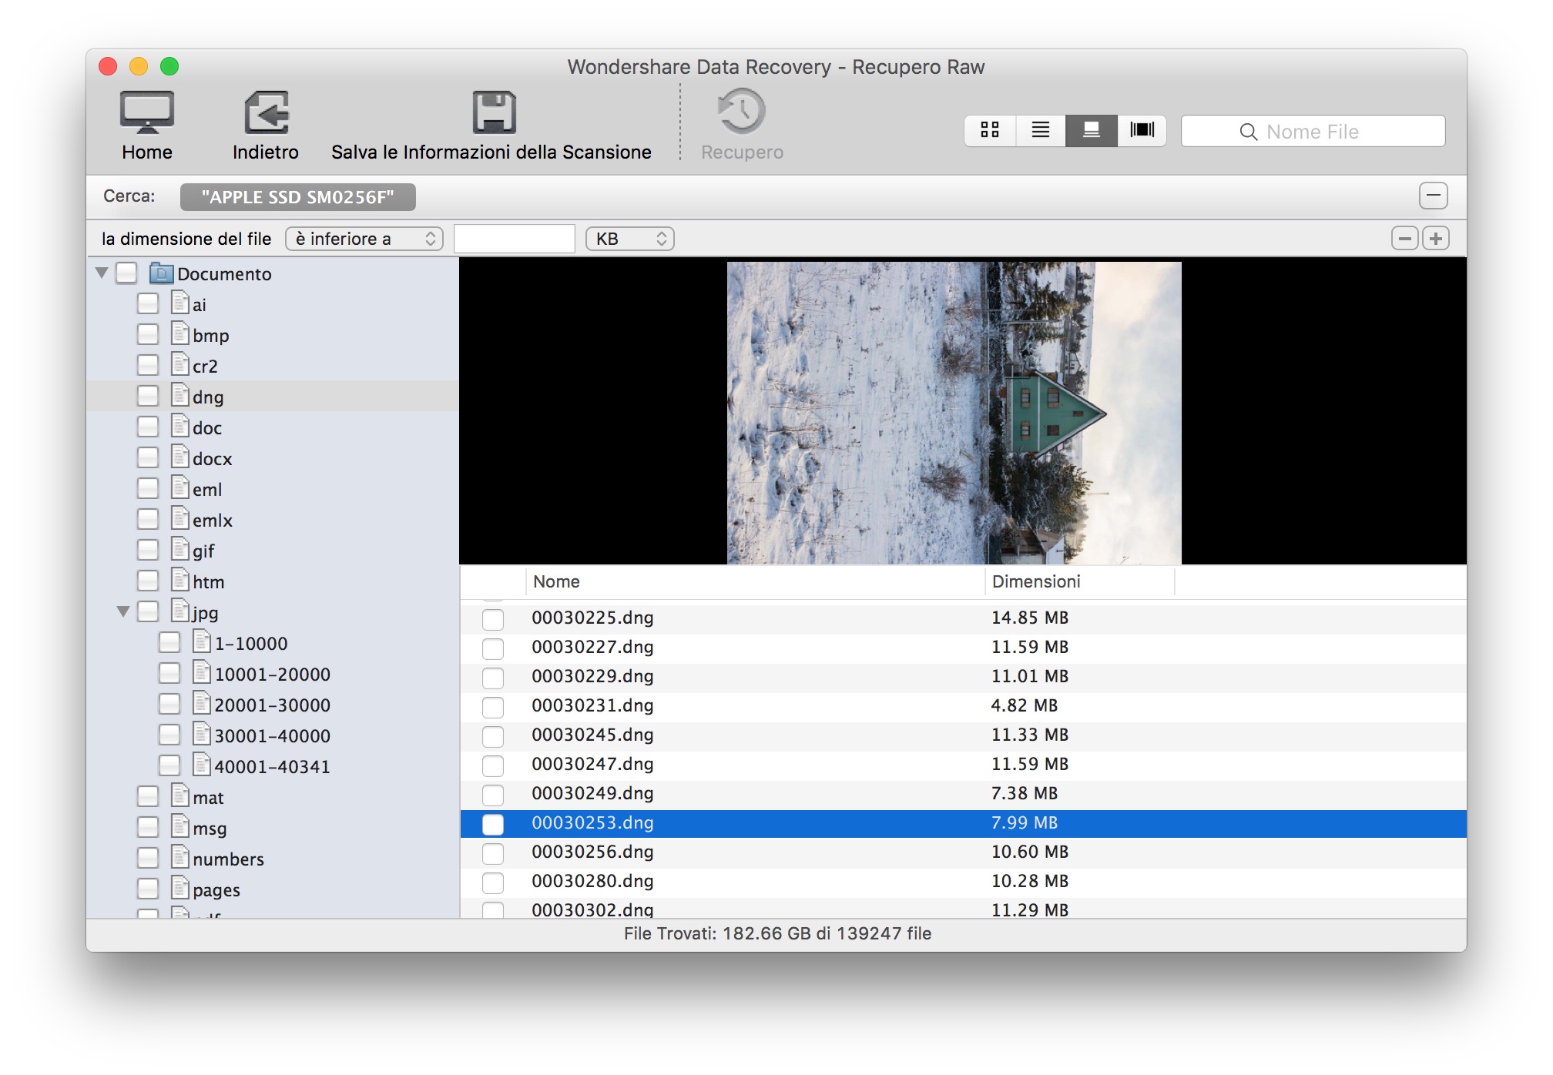Switch to cover flow view
1553x1075 pixels.
[1142, 130]
